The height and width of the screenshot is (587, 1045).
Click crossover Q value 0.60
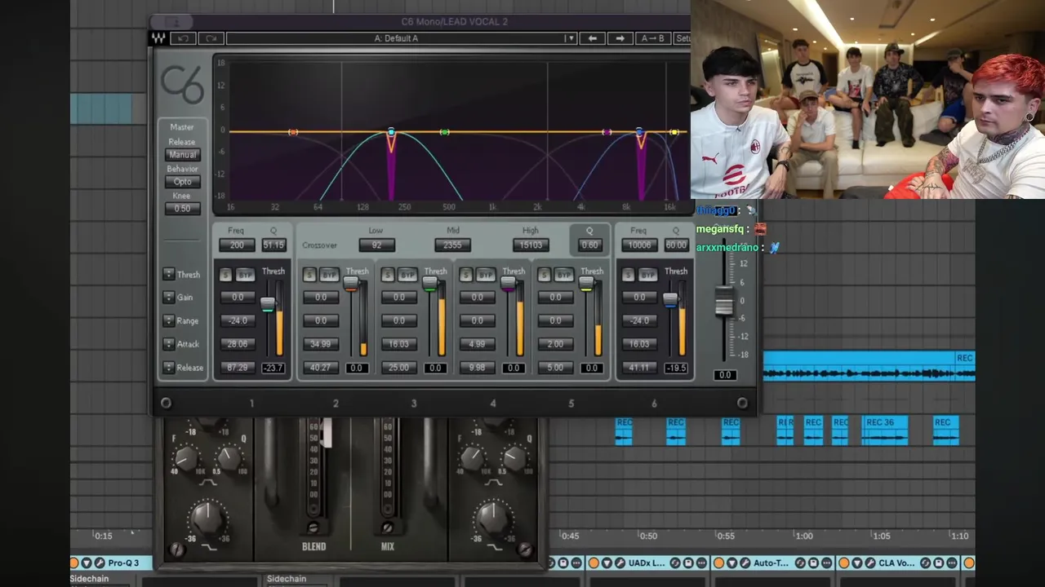pos(589,245)
